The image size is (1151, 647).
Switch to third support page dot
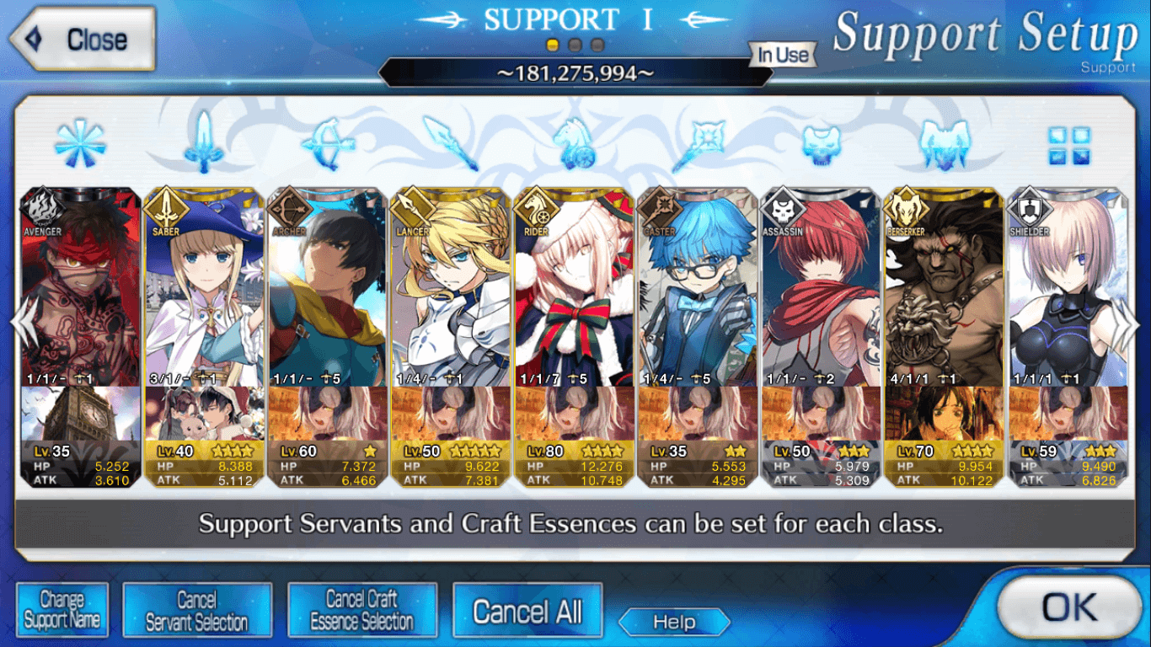point(597,45)
